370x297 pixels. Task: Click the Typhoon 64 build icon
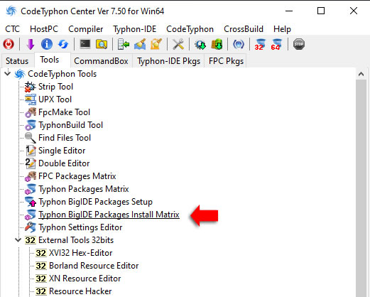[x=276, y=45]
